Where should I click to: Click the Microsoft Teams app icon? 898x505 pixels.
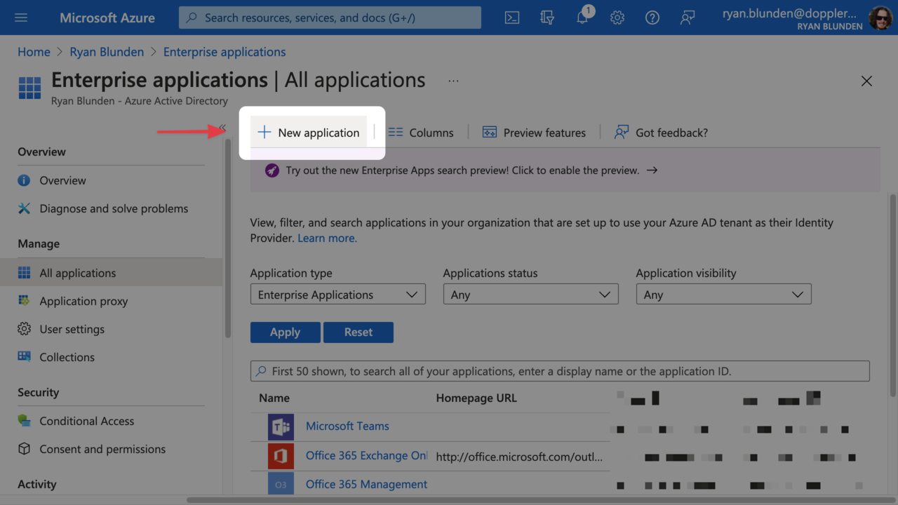click(281, 427)
